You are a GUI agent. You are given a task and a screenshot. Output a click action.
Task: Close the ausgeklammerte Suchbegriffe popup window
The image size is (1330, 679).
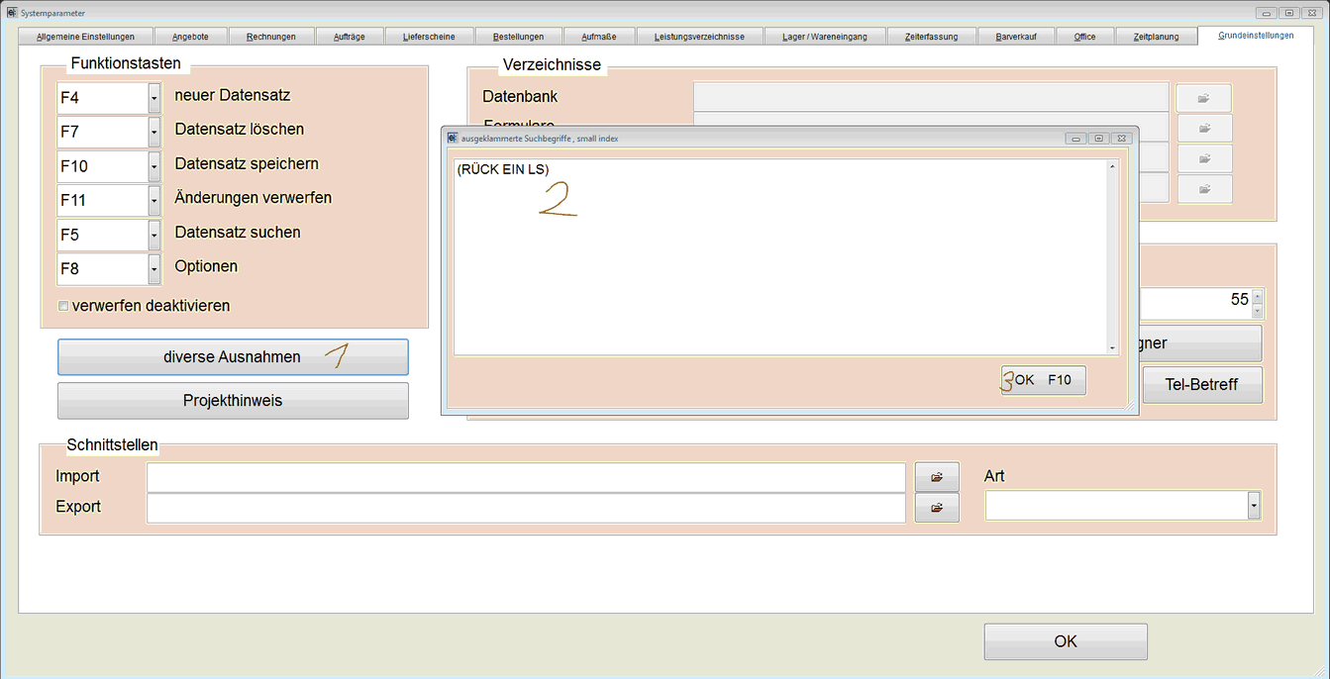[1121, 139]
